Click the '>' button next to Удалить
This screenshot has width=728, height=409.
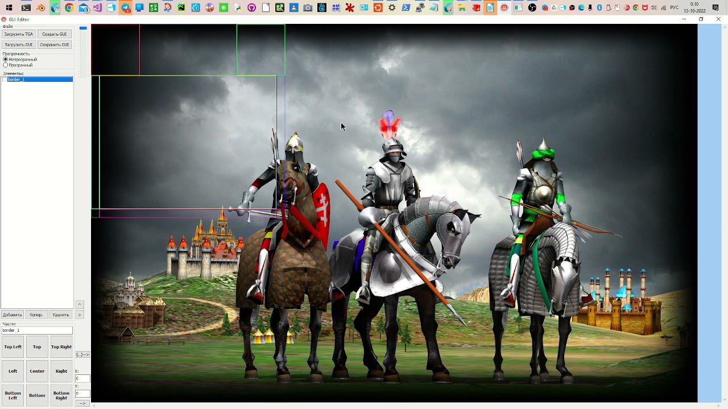coord(80,315)
